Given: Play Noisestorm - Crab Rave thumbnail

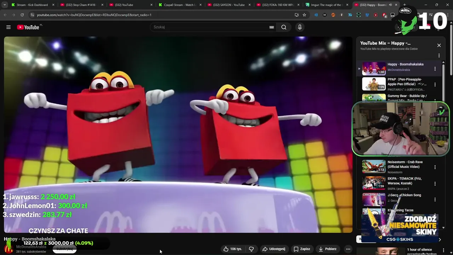Looking at the screenshot, I should 374,166.
